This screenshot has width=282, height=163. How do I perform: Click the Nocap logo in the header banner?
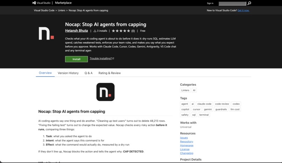pos(46,34)
